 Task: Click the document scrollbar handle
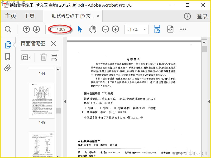tap(204, 49)
